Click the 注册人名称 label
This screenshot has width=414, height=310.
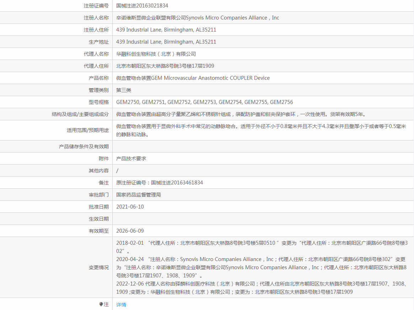(96, 18)
